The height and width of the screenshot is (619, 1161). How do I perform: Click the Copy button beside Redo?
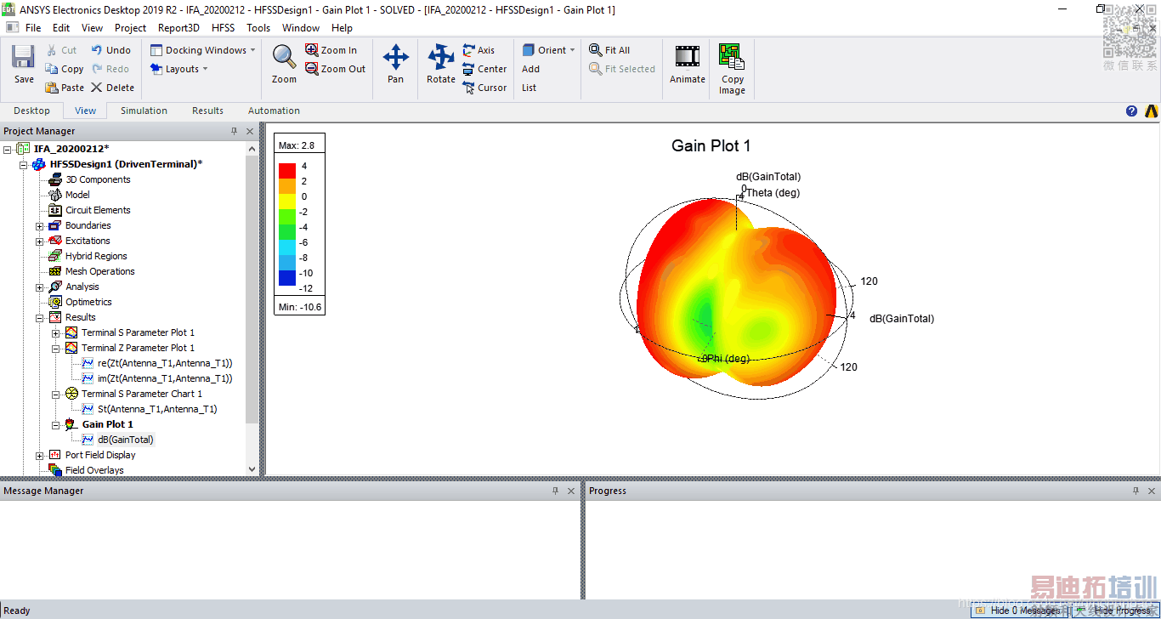64,69
